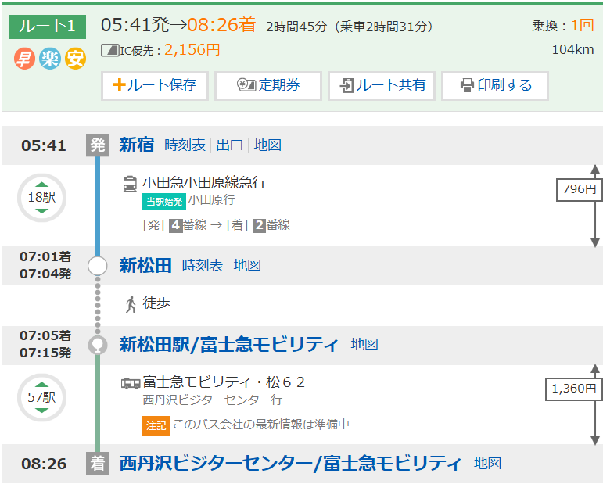Click the bus stop marker at 新松田駅/富士急モビリティ
The width and height of the screenshot is (603, 484).
[x=98, y=345]
